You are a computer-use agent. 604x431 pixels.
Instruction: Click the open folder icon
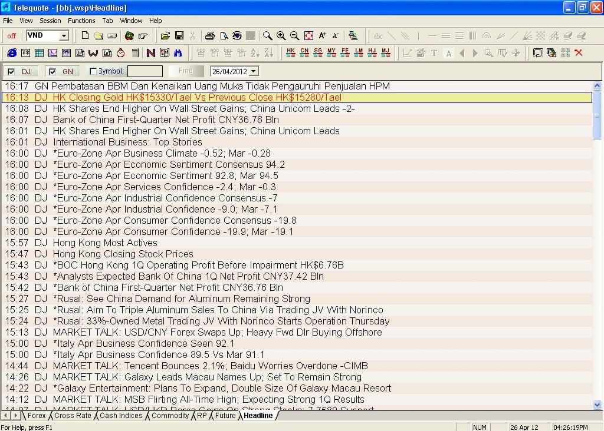pyautogui.click(x=165, y=36)
